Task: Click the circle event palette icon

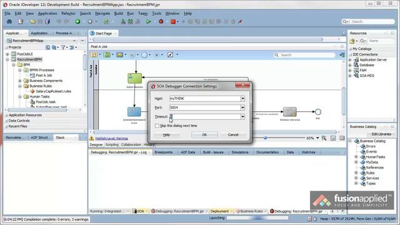Action: (144, 55)
